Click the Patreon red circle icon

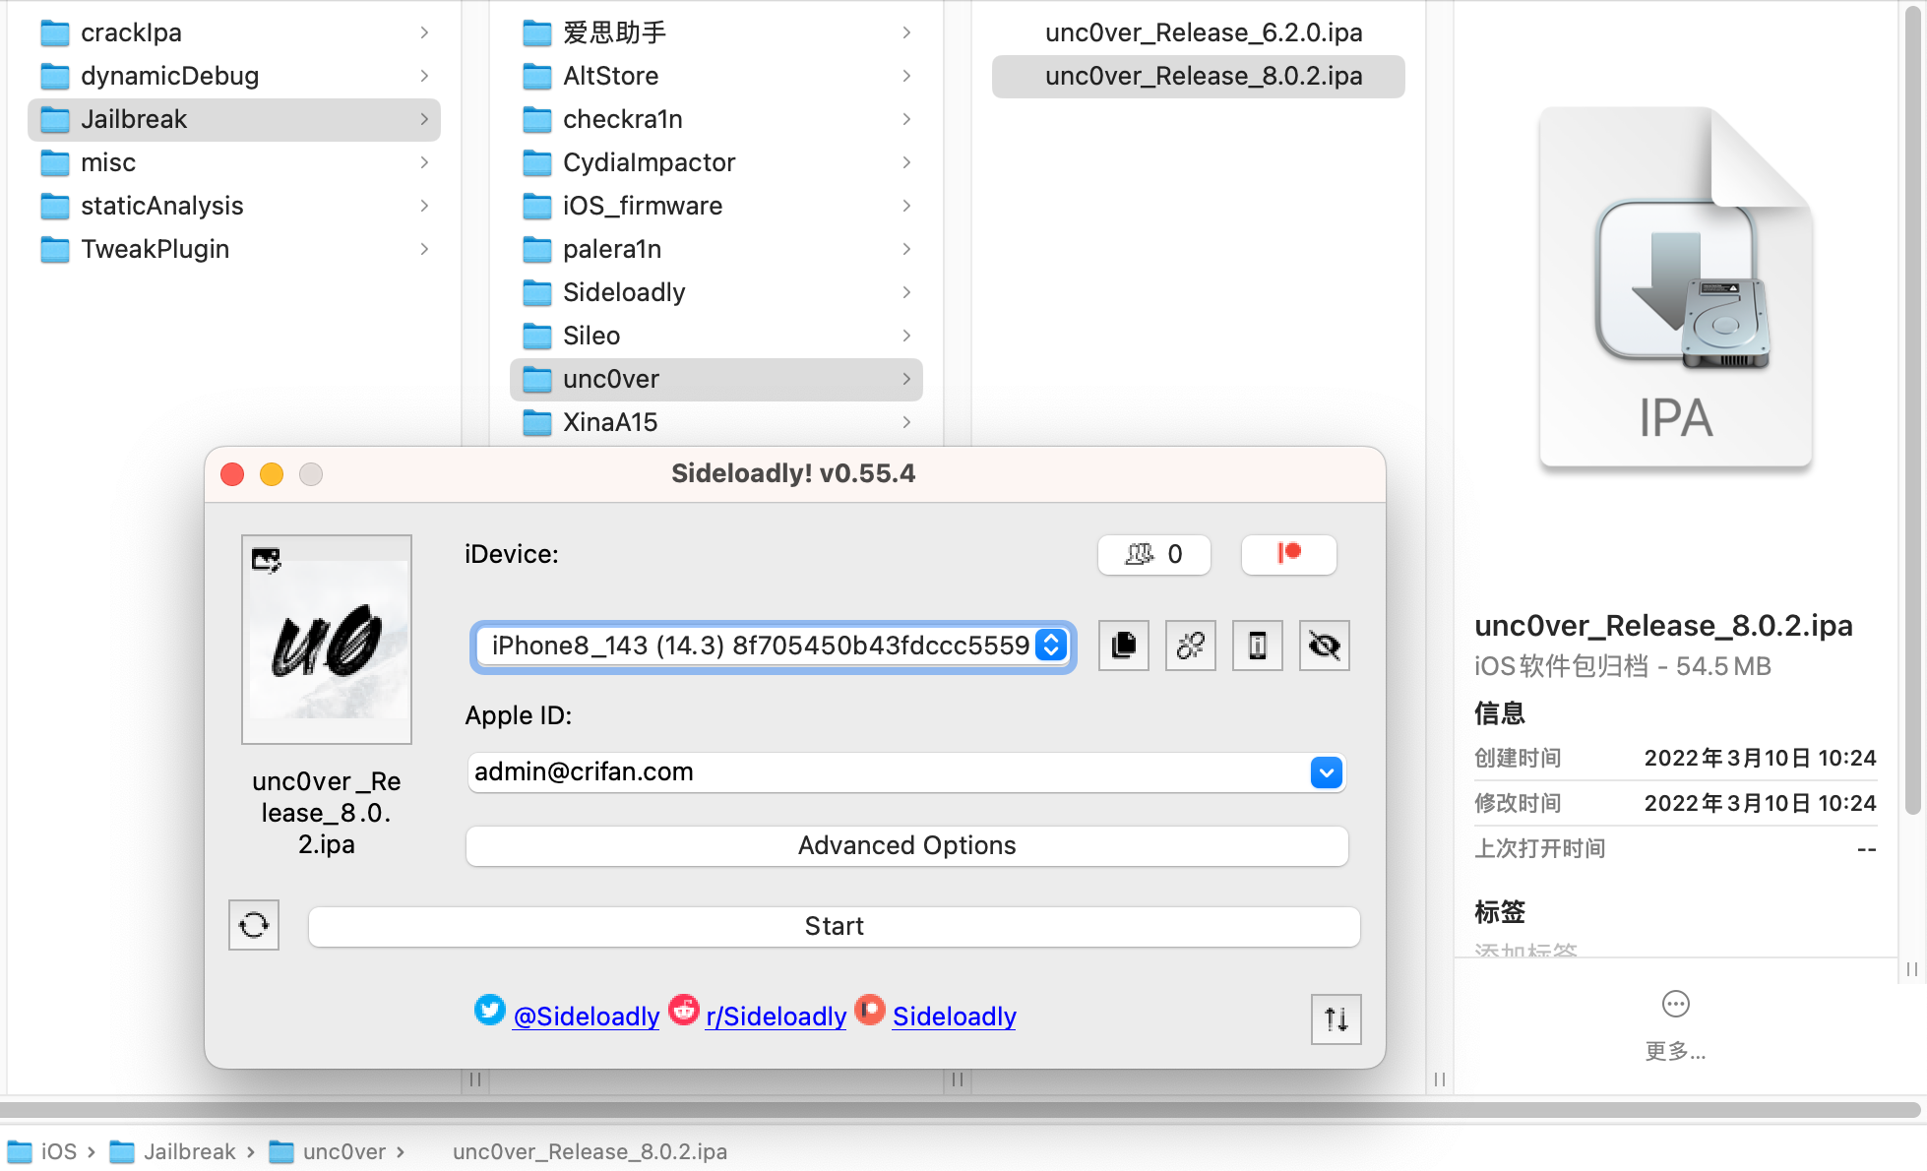click(1289, 552)
